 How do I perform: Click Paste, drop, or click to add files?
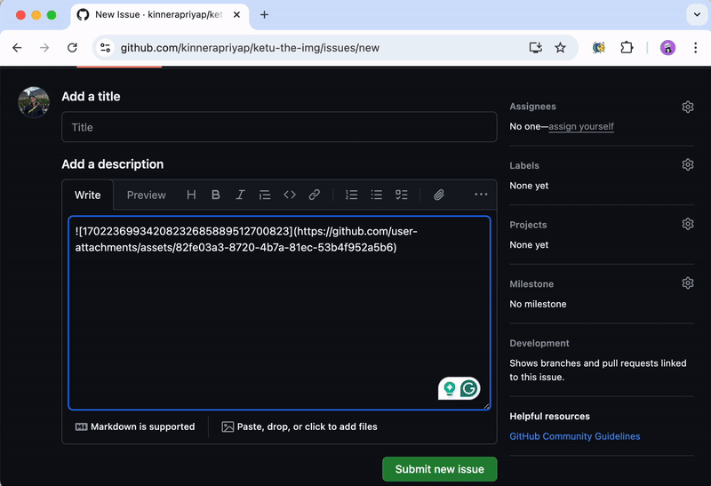click(x=300, y=426)
